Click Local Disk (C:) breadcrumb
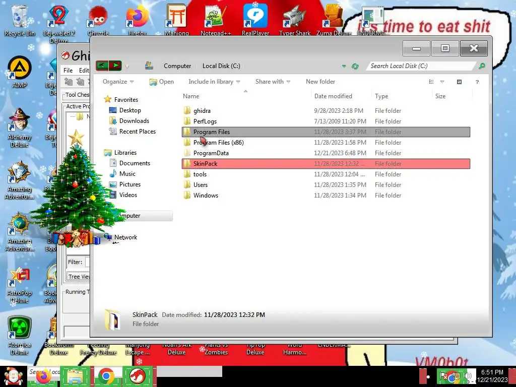Image resolution: width=516 pixels, height=387 pixels. pos(221,66)
